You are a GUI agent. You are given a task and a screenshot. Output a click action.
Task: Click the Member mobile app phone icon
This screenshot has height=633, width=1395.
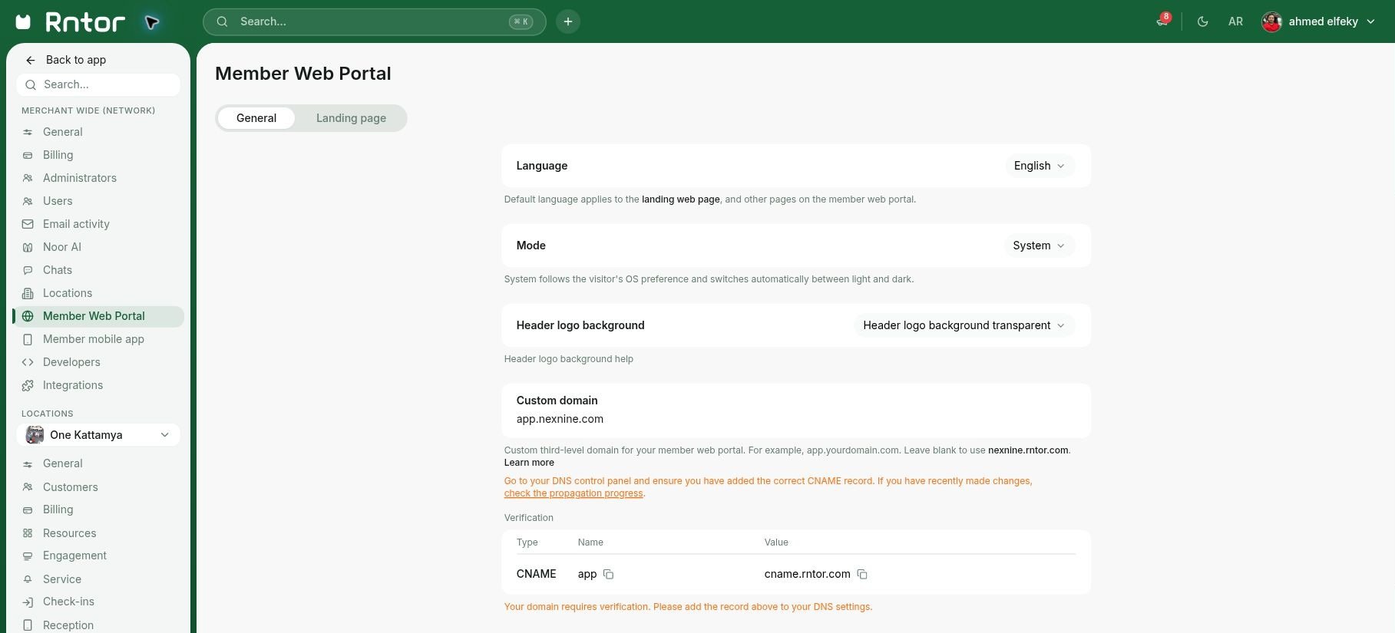(x=28, y=339)
